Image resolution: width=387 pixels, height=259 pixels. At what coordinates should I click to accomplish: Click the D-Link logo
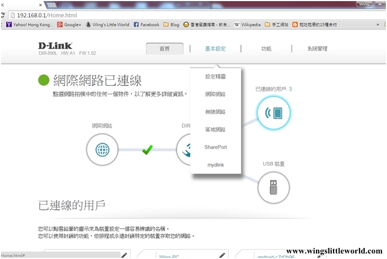click(x=54, y=45)
